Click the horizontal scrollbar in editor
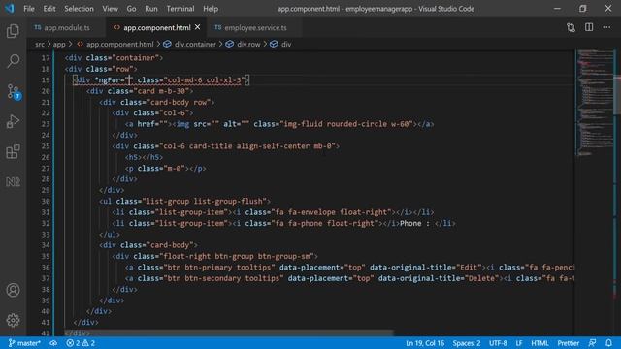Screen dimensions: 621x349 coord(229,333)
